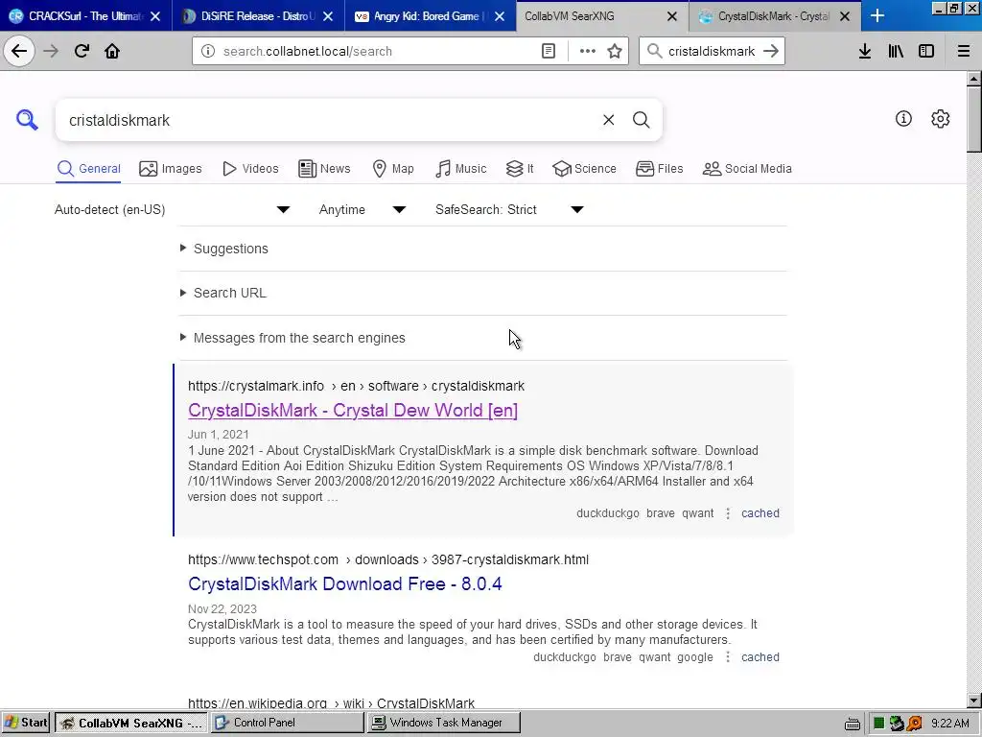Open the Windows Start menu
Screen dimensions: 982x737
(26, 723)
